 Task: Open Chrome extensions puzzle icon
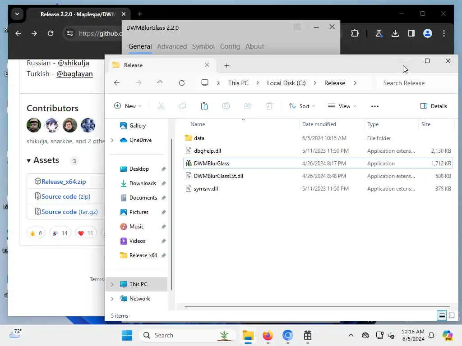(x=355, y=33)
